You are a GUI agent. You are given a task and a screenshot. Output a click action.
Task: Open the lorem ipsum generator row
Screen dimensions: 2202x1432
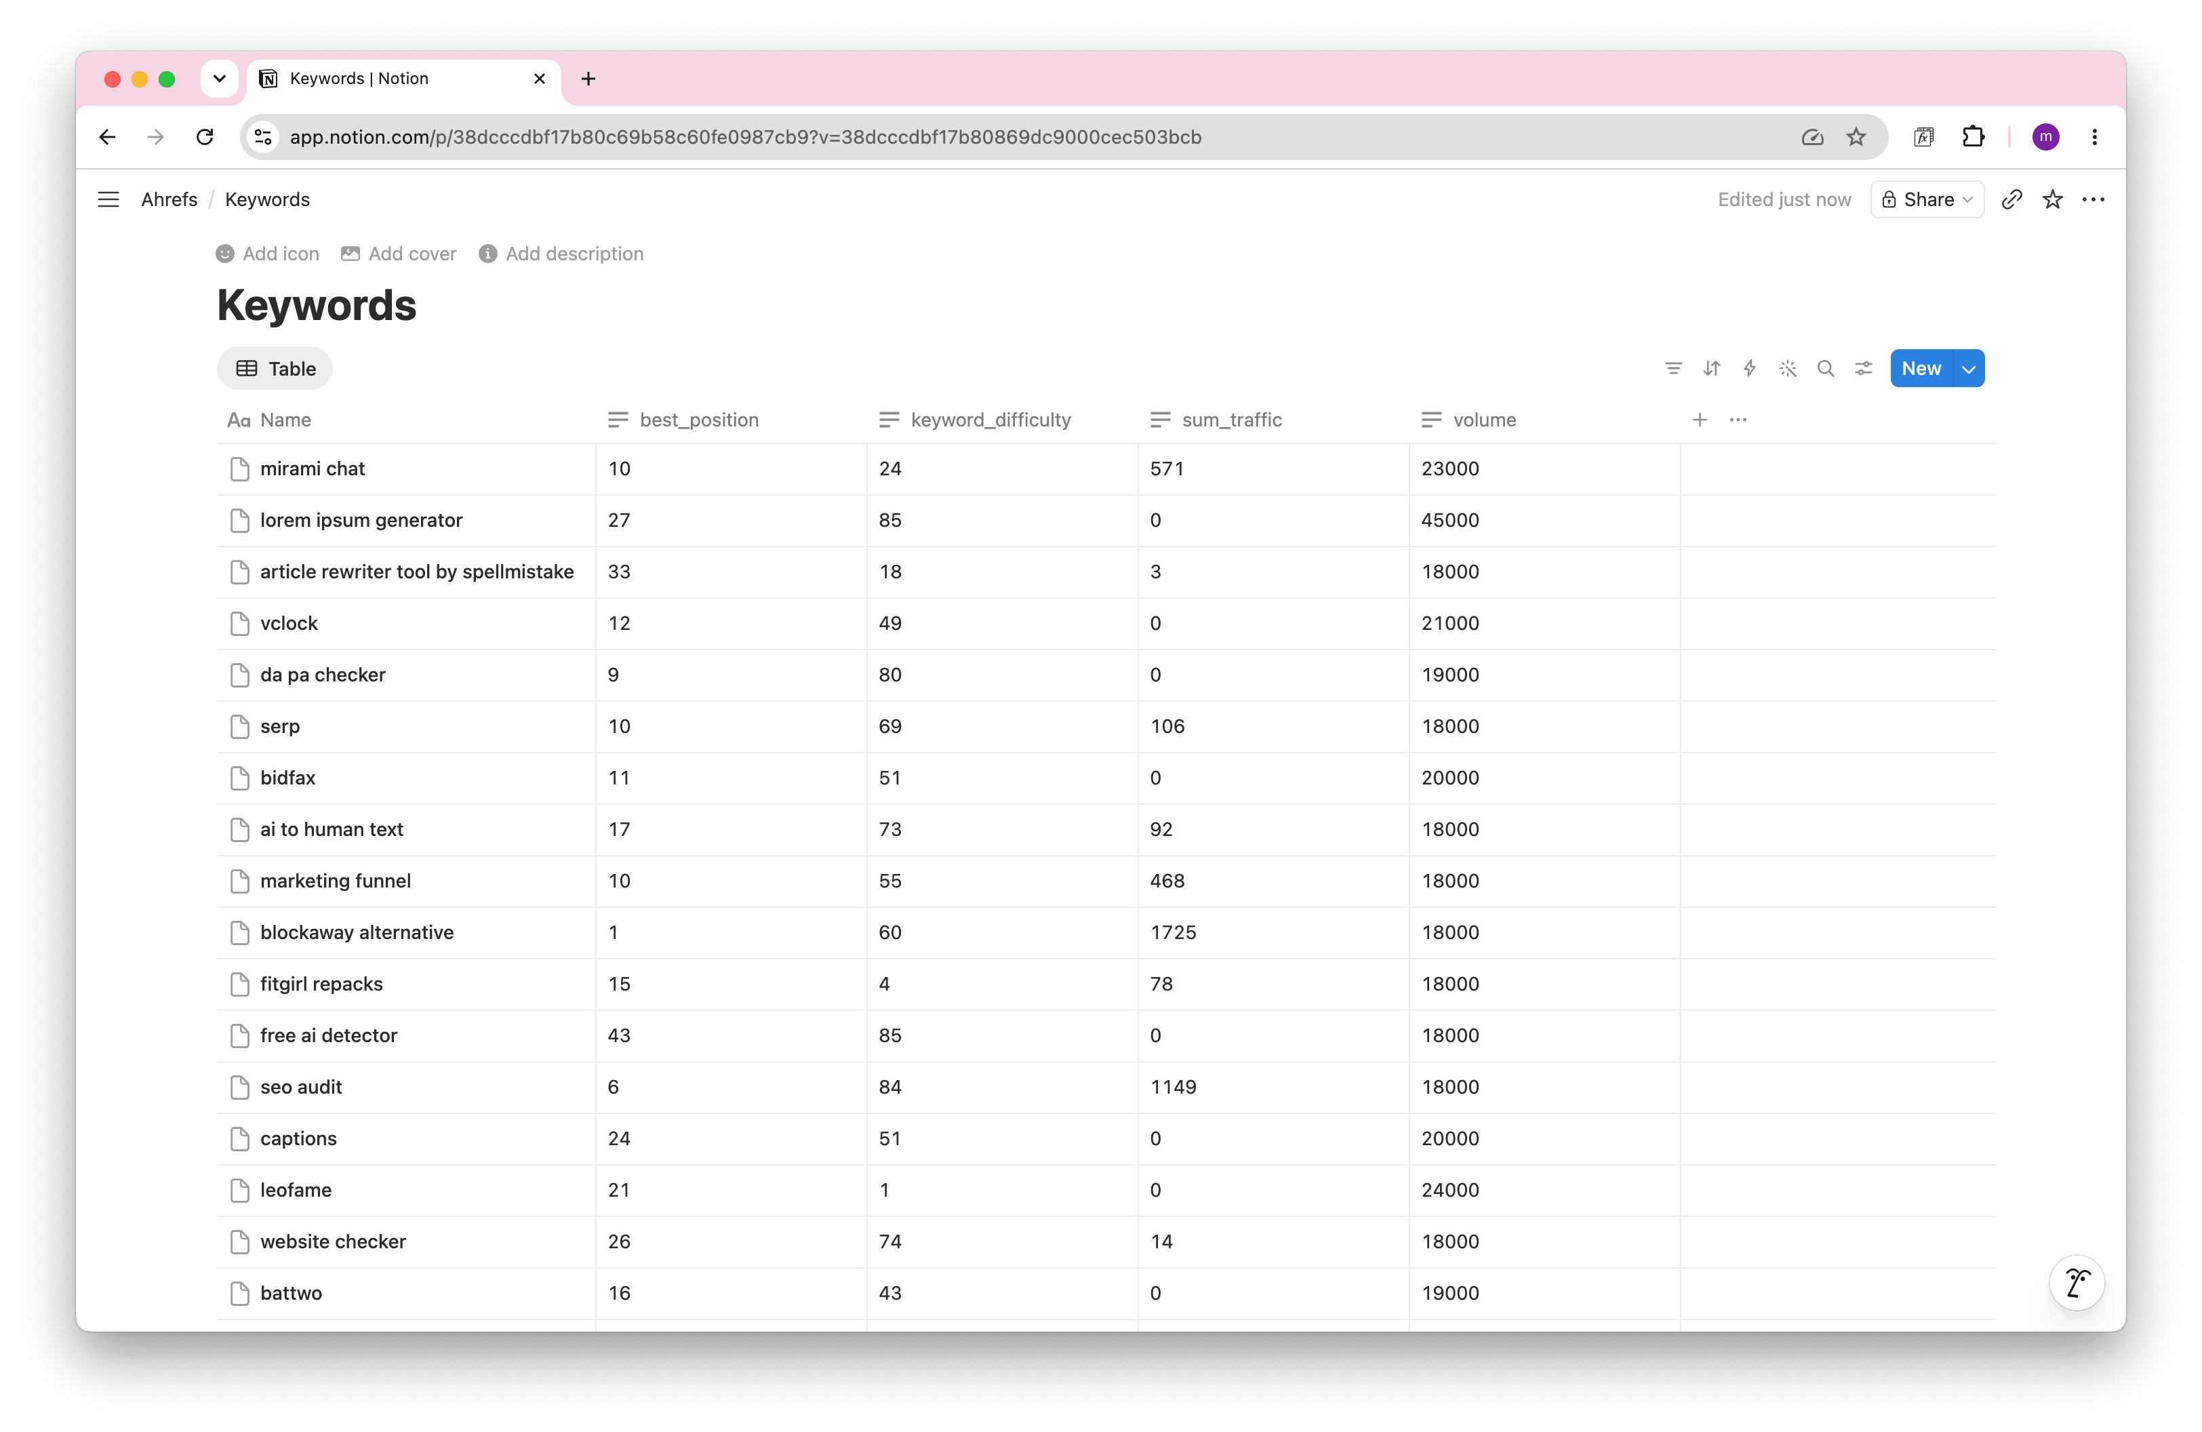pos(361,521)
